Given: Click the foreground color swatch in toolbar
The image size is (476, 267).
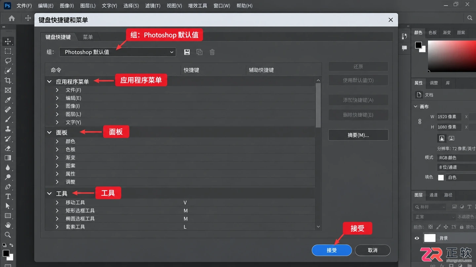Looking at the screenshot, I should [x=6, y=253].
